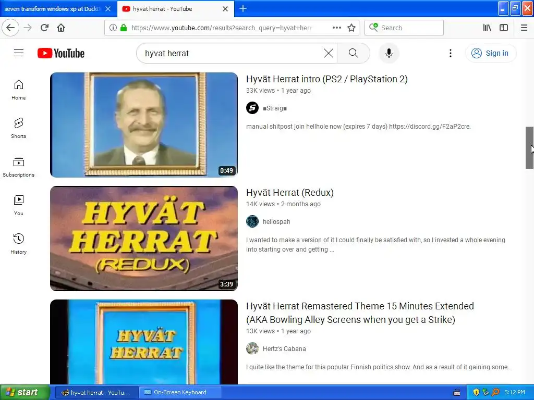The height and width of the screenshot is (400, 534).
Task: Visit the Hertz's Cabana channel name
Action: tap(284, 348)
